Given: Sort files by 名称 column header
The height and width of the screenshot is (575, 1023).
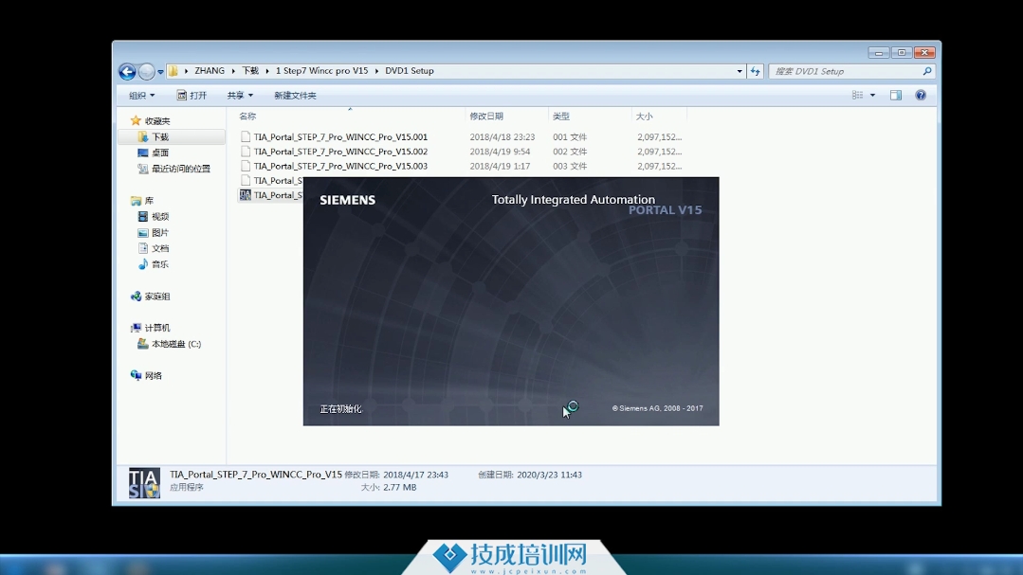Looking at the screenshot, I should (247, 117).
